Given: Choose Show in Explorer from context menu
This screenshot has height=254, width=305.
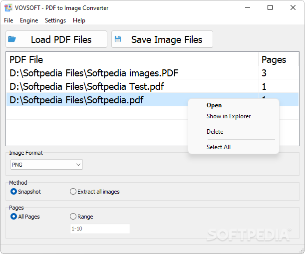Looking at the screenshot, I should coord(234,116).
